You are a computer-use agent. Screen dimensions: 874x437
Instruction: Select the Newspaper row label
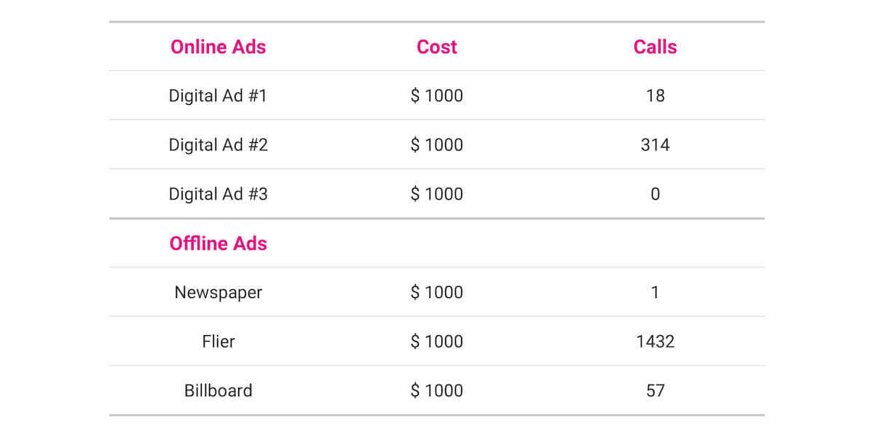coord(218,293)
